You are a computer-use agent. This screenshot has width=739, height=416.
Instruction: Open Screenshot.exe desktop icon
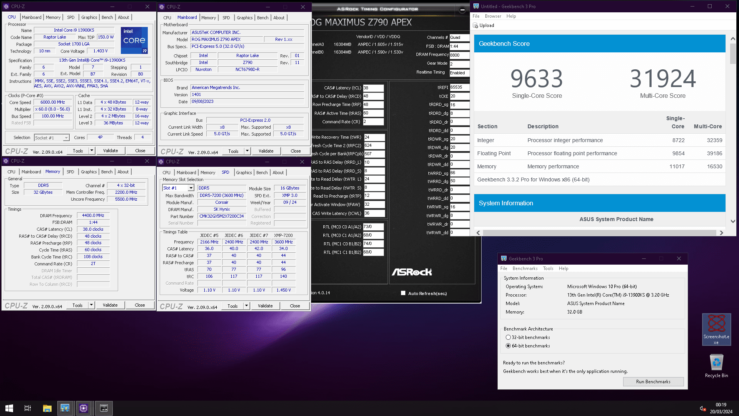pyautogui.click(x=716, y=329)
